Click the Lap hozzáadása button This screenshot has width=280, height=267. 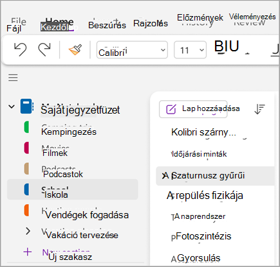[193, 109]
